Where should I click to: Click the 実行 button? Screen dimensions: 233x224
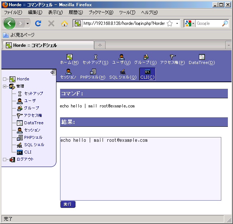[68, 204]
